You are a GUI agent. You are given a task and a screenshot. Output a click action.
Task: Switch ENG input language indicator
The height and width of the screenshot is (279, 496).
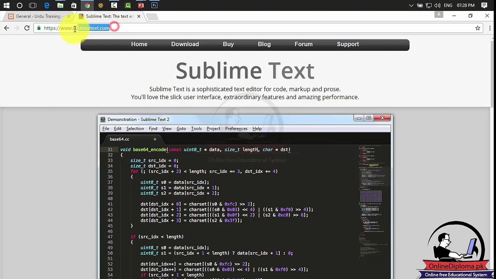[x=448, y=5]
